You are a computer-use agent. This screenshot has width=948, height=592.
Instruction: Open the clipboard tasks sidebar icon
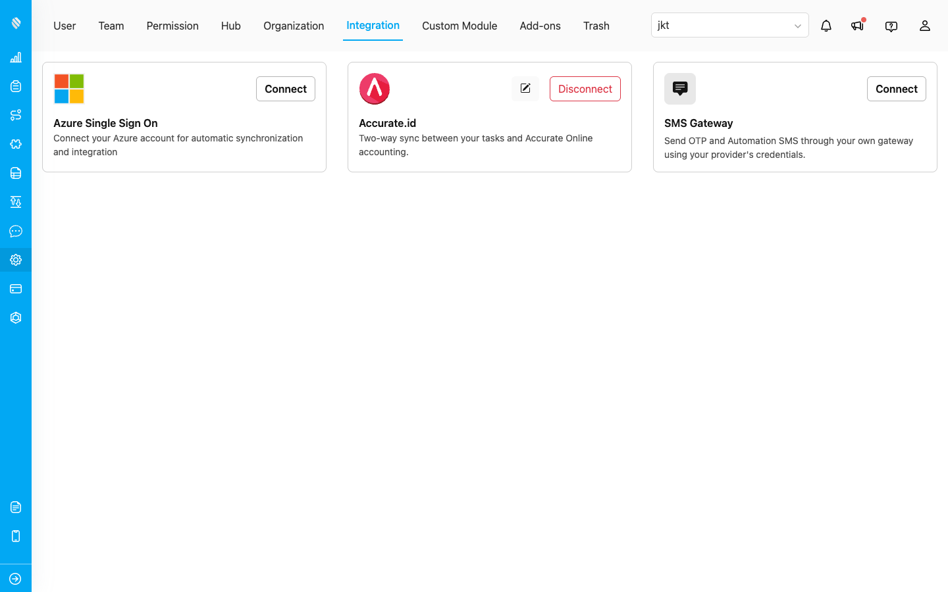[16, 86]
